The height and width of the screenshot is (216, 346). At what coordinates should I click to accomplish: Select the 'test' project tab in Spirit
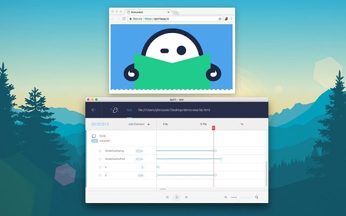click(130, 110)
